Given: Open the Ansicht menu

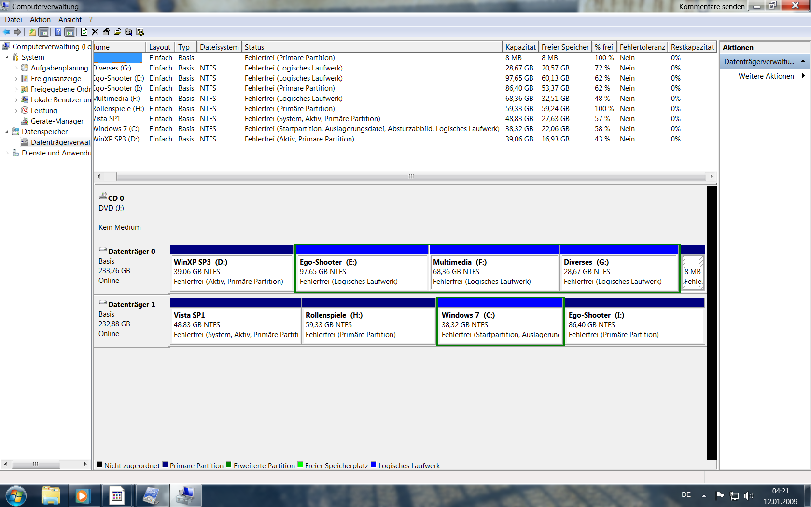Looking at the screenshot, I should pos(70,20).
